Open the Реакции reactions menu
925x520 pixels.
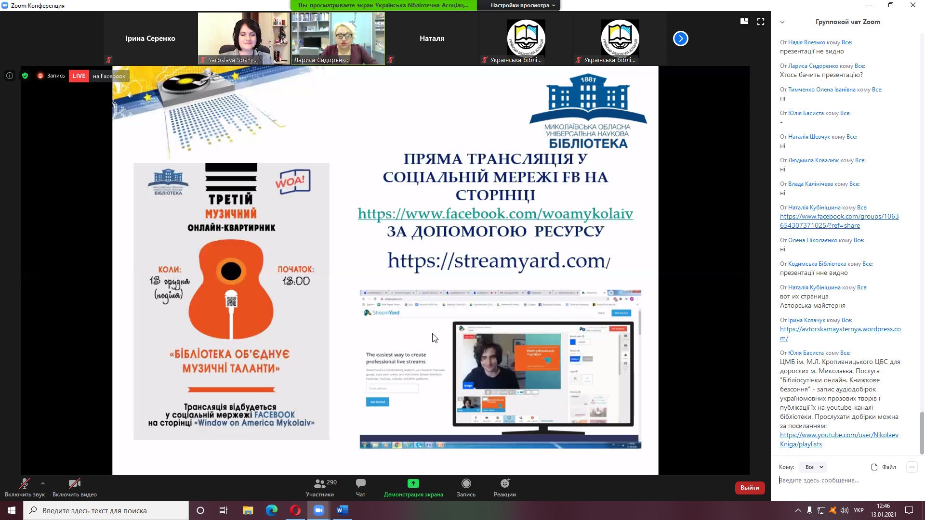505,487
